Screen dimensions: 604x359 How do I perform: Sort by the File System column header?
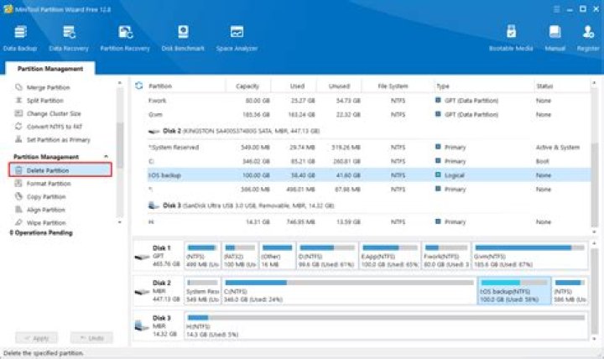point(393,86)
